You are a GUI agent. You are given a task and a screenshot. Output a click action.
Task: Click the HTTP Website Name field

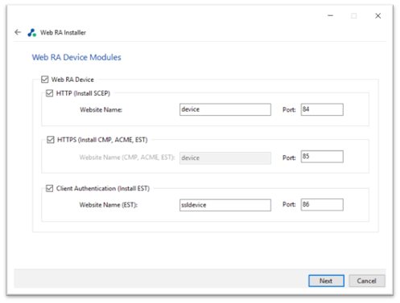pyautogui.click(x=225, y=109)
